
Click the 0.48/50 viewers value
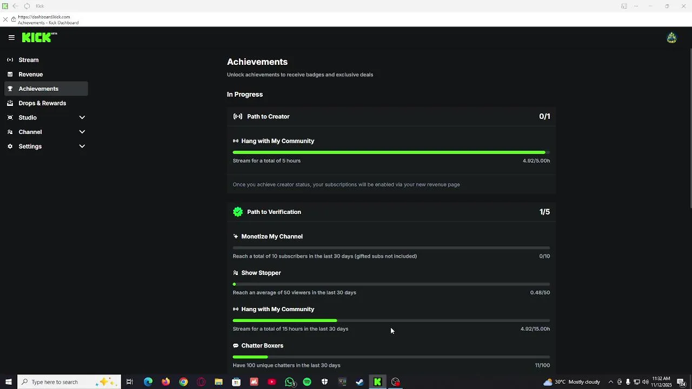click(540, 293)
